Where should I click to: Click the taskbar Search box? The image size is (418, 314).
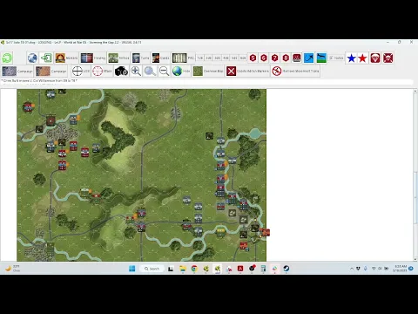152,269
